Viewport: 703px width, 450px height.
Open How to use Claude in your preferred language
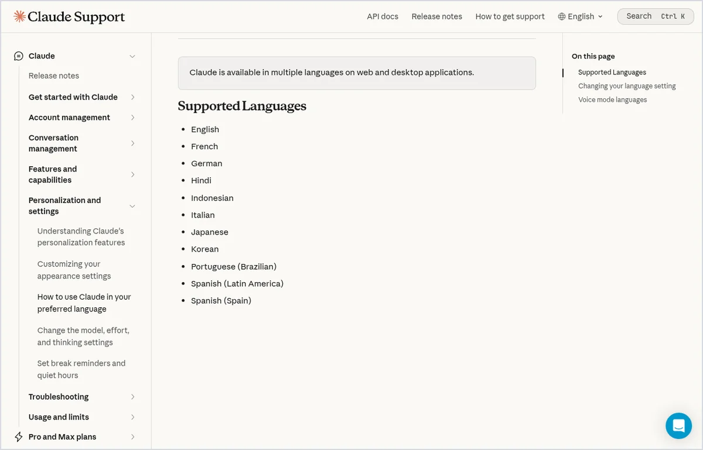(84, 303)
